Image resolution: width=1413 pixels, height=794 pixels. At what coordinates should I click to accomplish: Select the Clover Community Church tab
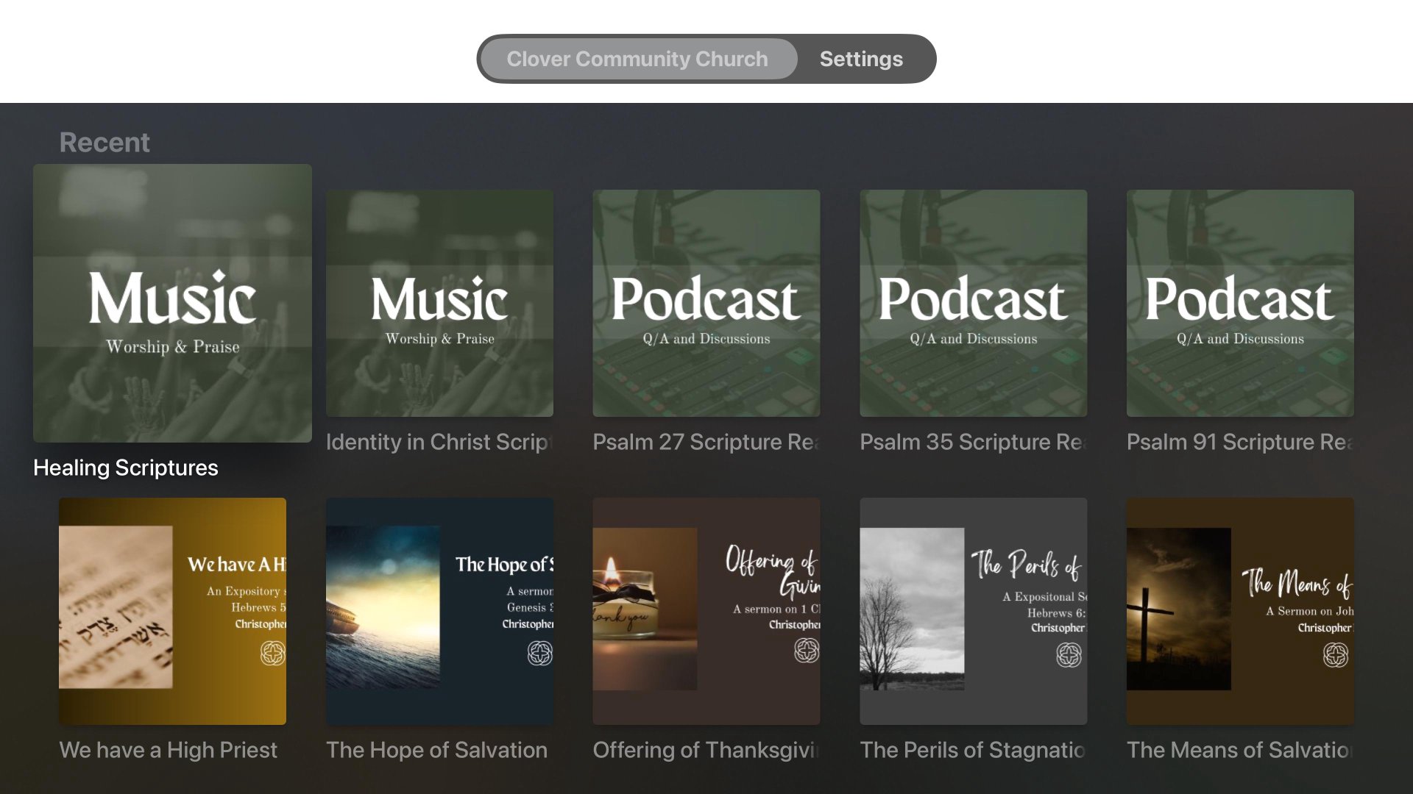[637, 59]
